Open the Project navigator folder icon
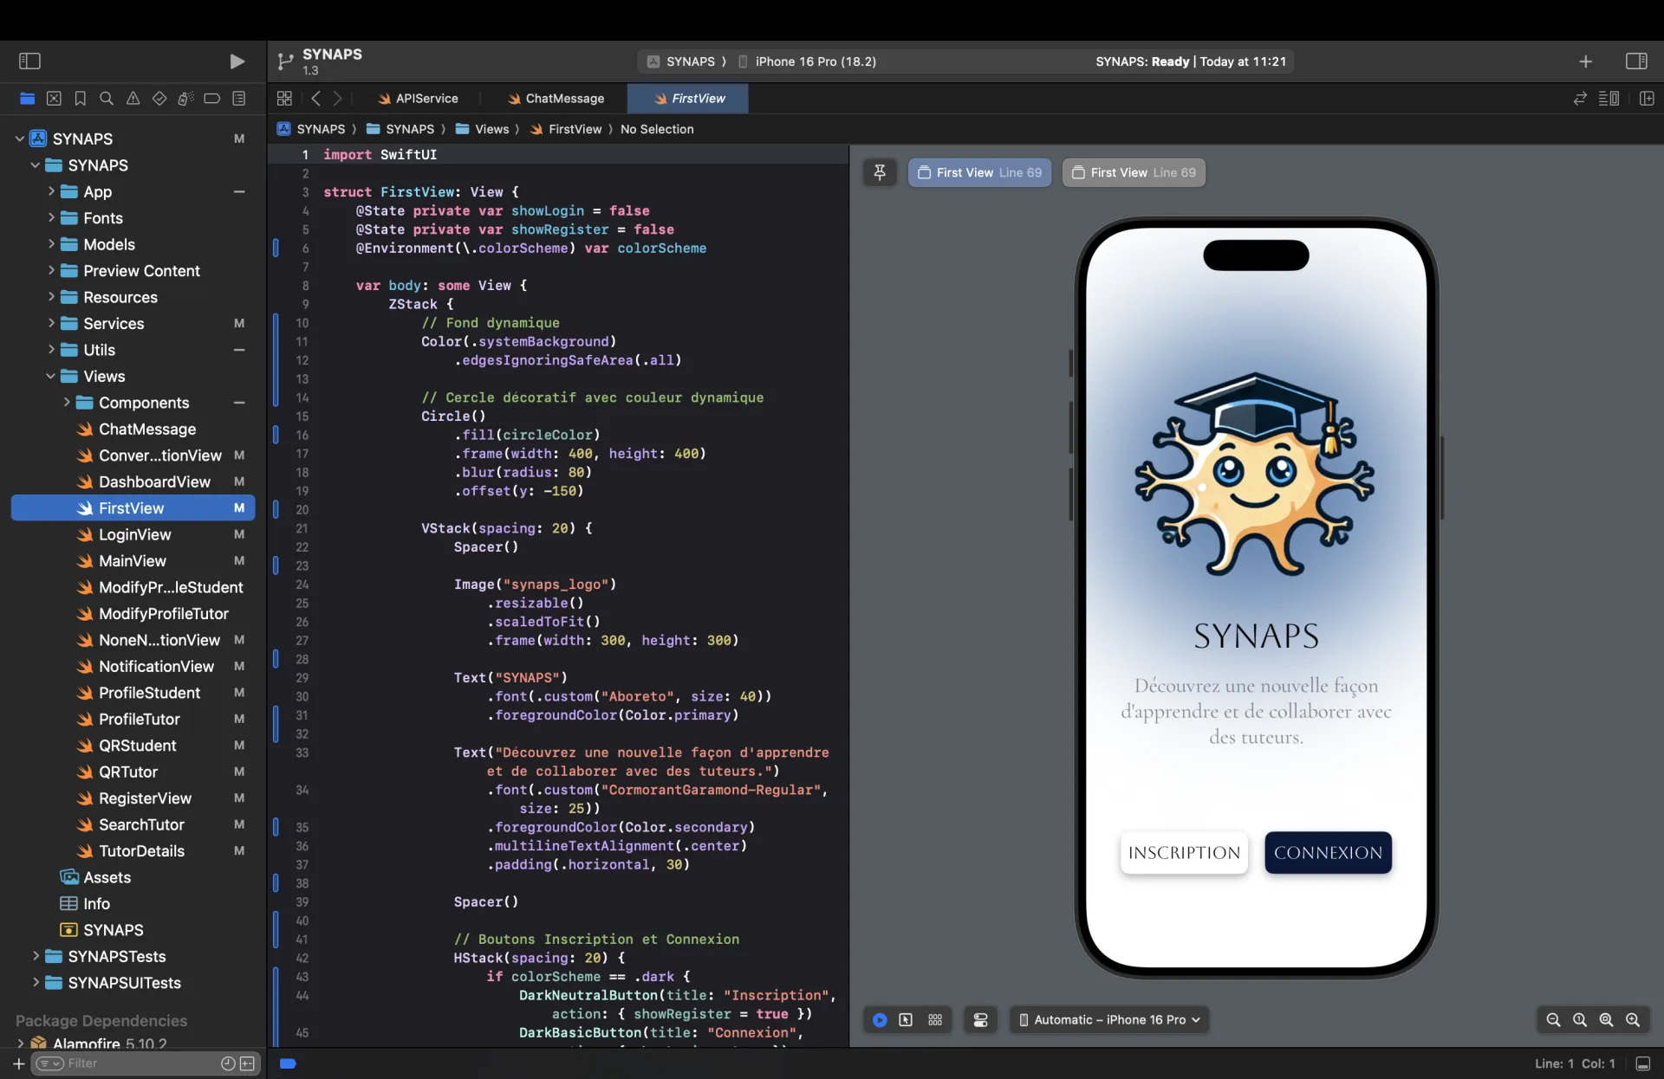Screen dimensions: 1664x1079 click(x=28, y=99)
